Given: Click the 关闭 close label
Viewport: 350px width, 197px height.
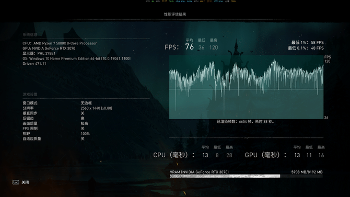Looking at the screenshot, I should (x=25, y=182).
